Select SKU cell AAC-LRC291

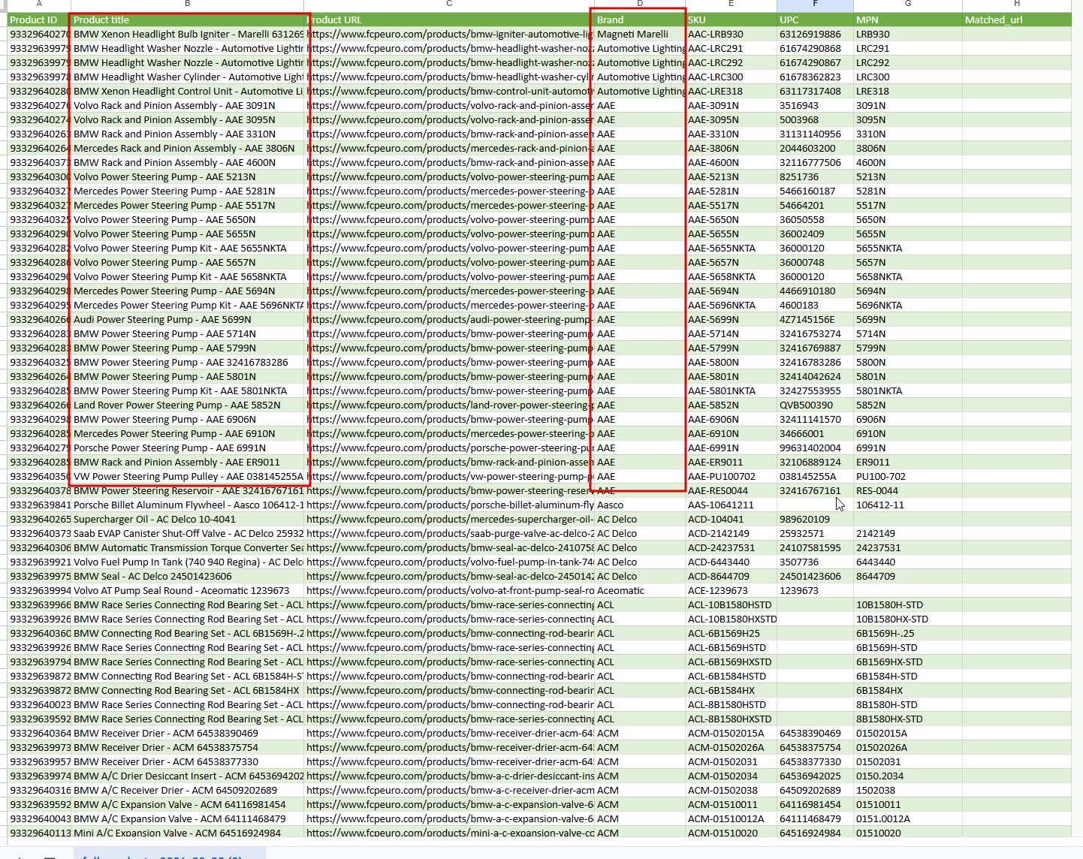[732, 48]
